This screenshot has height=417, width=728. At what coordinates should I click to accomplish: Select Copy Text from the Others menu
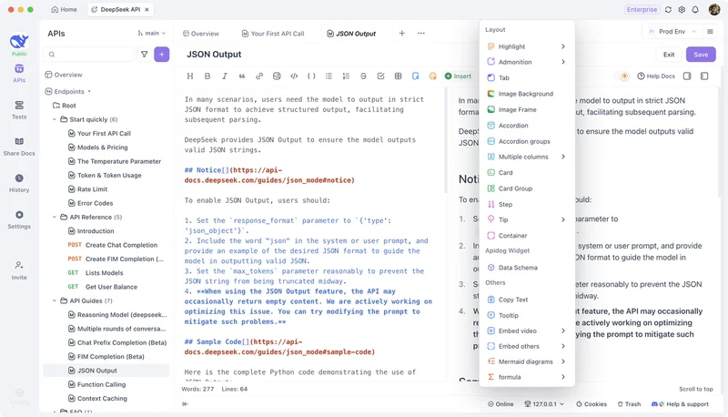click(527, 300)
